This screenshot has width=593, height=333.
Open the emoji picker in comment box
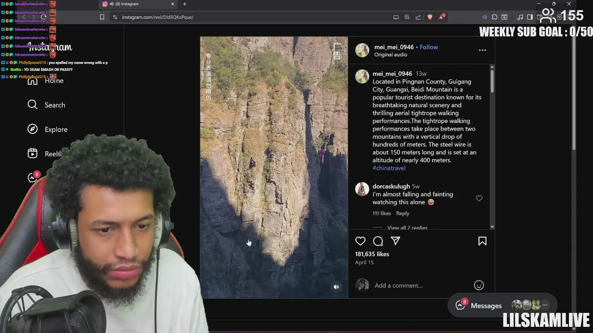479,285
